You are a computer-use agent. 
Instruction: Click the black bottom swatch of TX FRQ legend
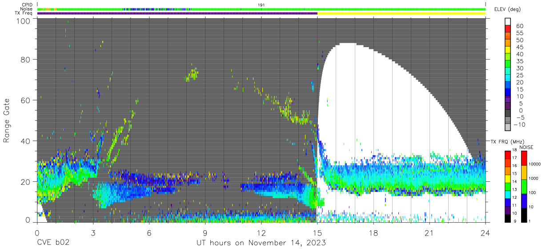coord(508,217)
